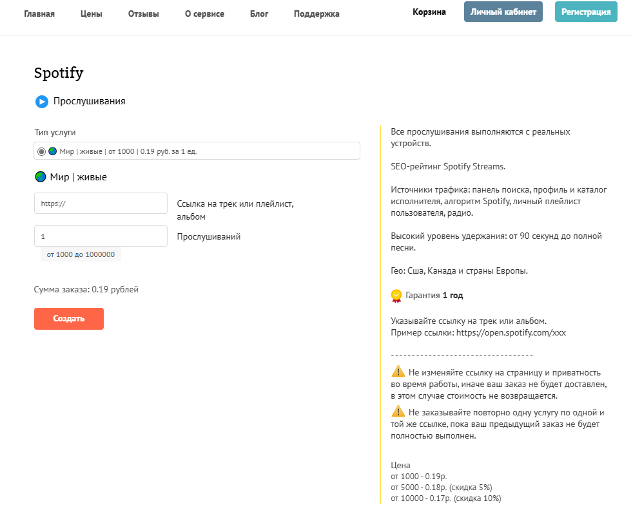Click the Прослушивания section title
Image resolution: width=633 pixels, height=512 pixels.
[x=89, y=101]
